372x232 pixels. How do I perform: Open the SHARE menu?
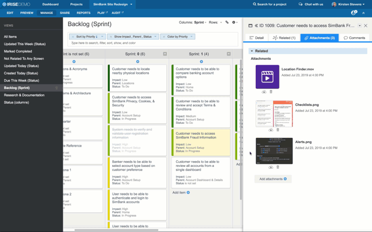[65, 13]
